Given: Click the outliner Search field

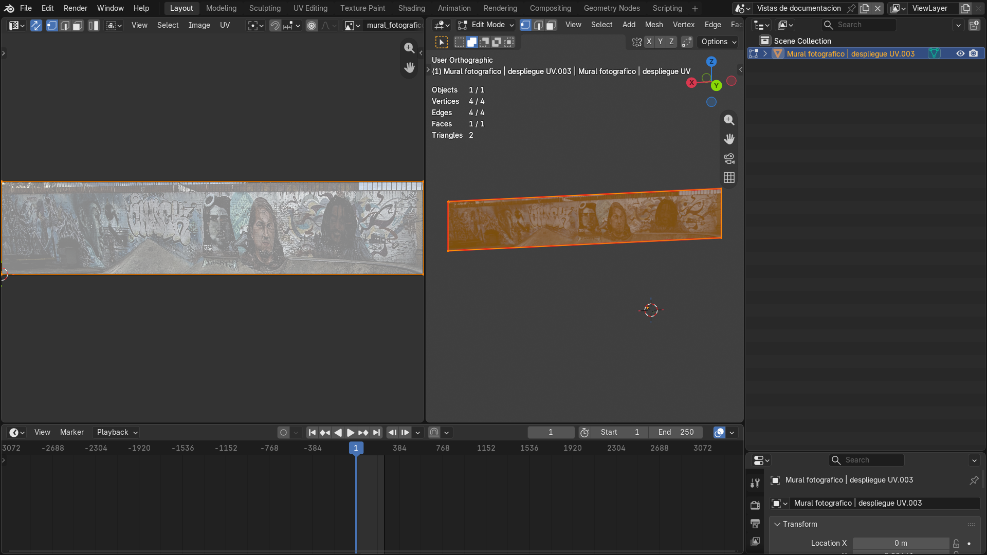Looking at the screenshot, I should 858,25.
